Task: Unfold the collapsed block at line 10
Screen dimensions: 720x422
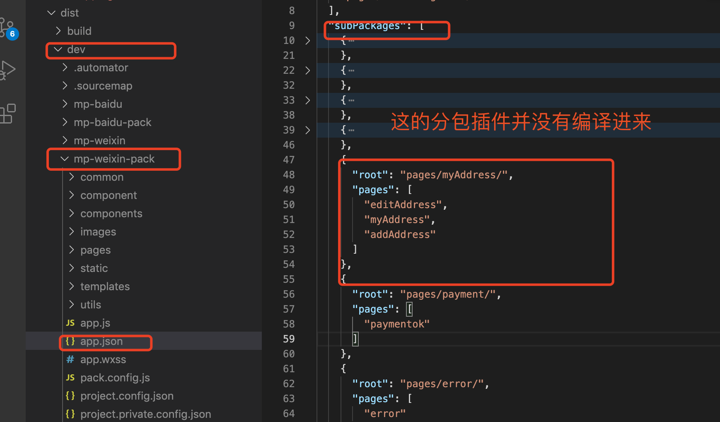Action: (x=307, y=41)
